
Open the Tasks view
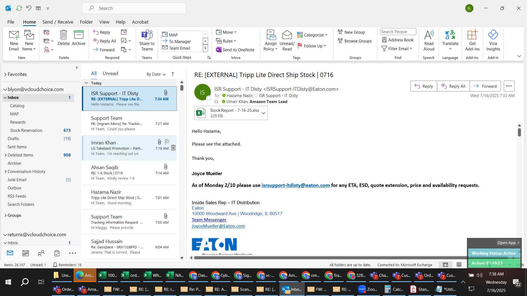pyautogui.click(x=57, y=253)
